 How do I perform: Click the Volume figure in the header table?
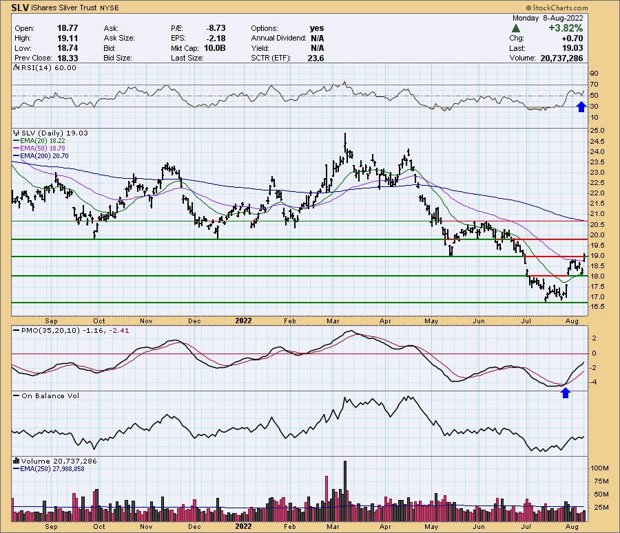[561, 58]
